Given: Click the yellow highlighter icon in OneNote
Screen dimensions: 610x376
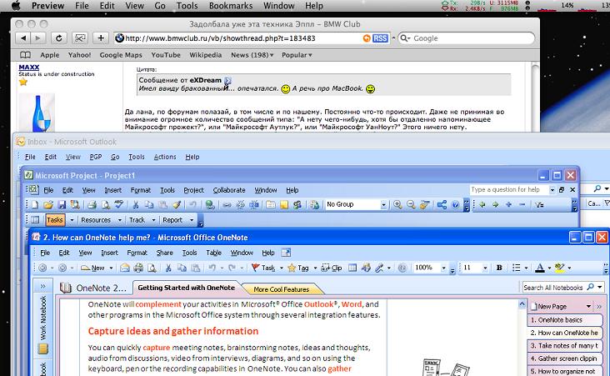Looking at the screenshot, I should 559,268.
